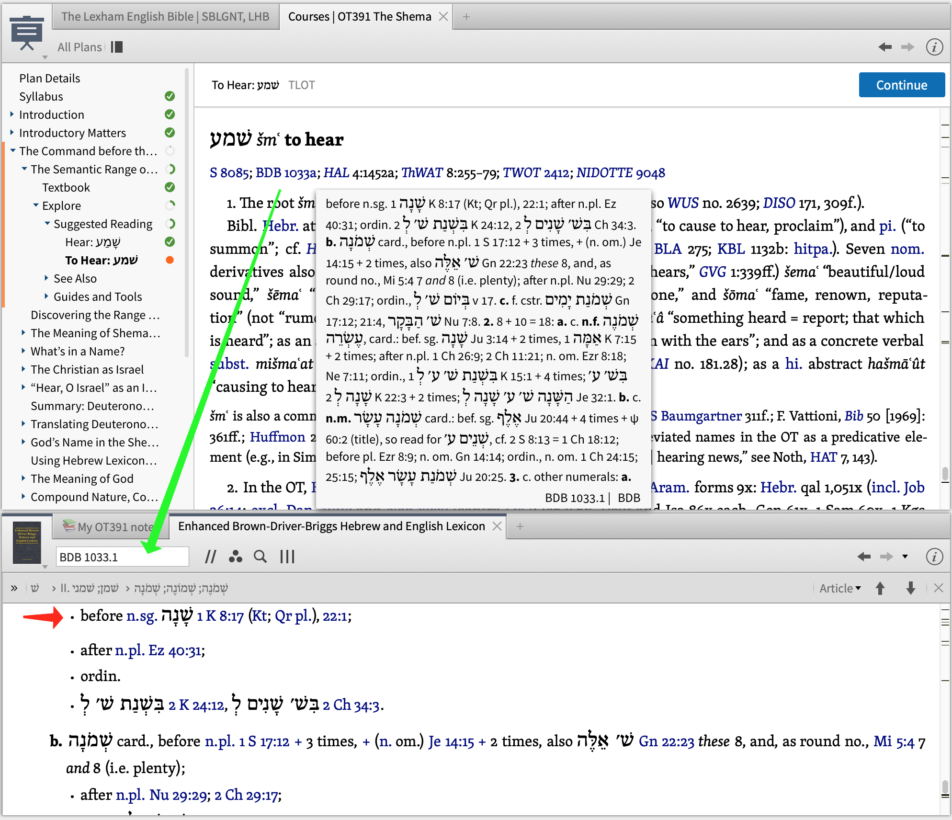Screen dimensions: 952x820
Task: Expand the Introductory Matters section
Action: (12, 133)
